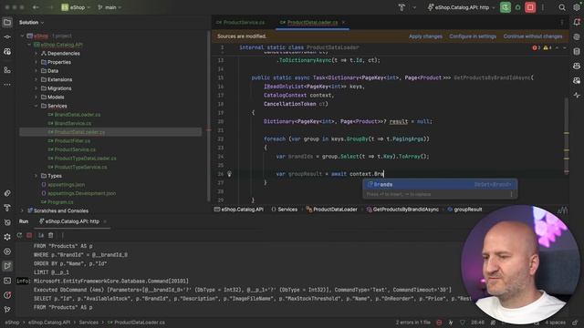Open the Problems tool window icon
Viewport: 584px width, 328px height.
pyautogui.click(x=7, y=295)
